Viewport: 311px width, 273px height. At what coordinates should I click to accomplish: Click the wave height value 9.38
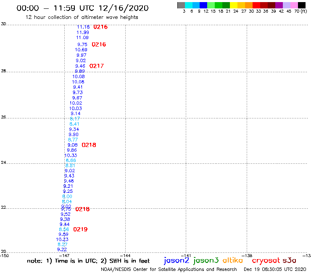click(x=65, y=219)
